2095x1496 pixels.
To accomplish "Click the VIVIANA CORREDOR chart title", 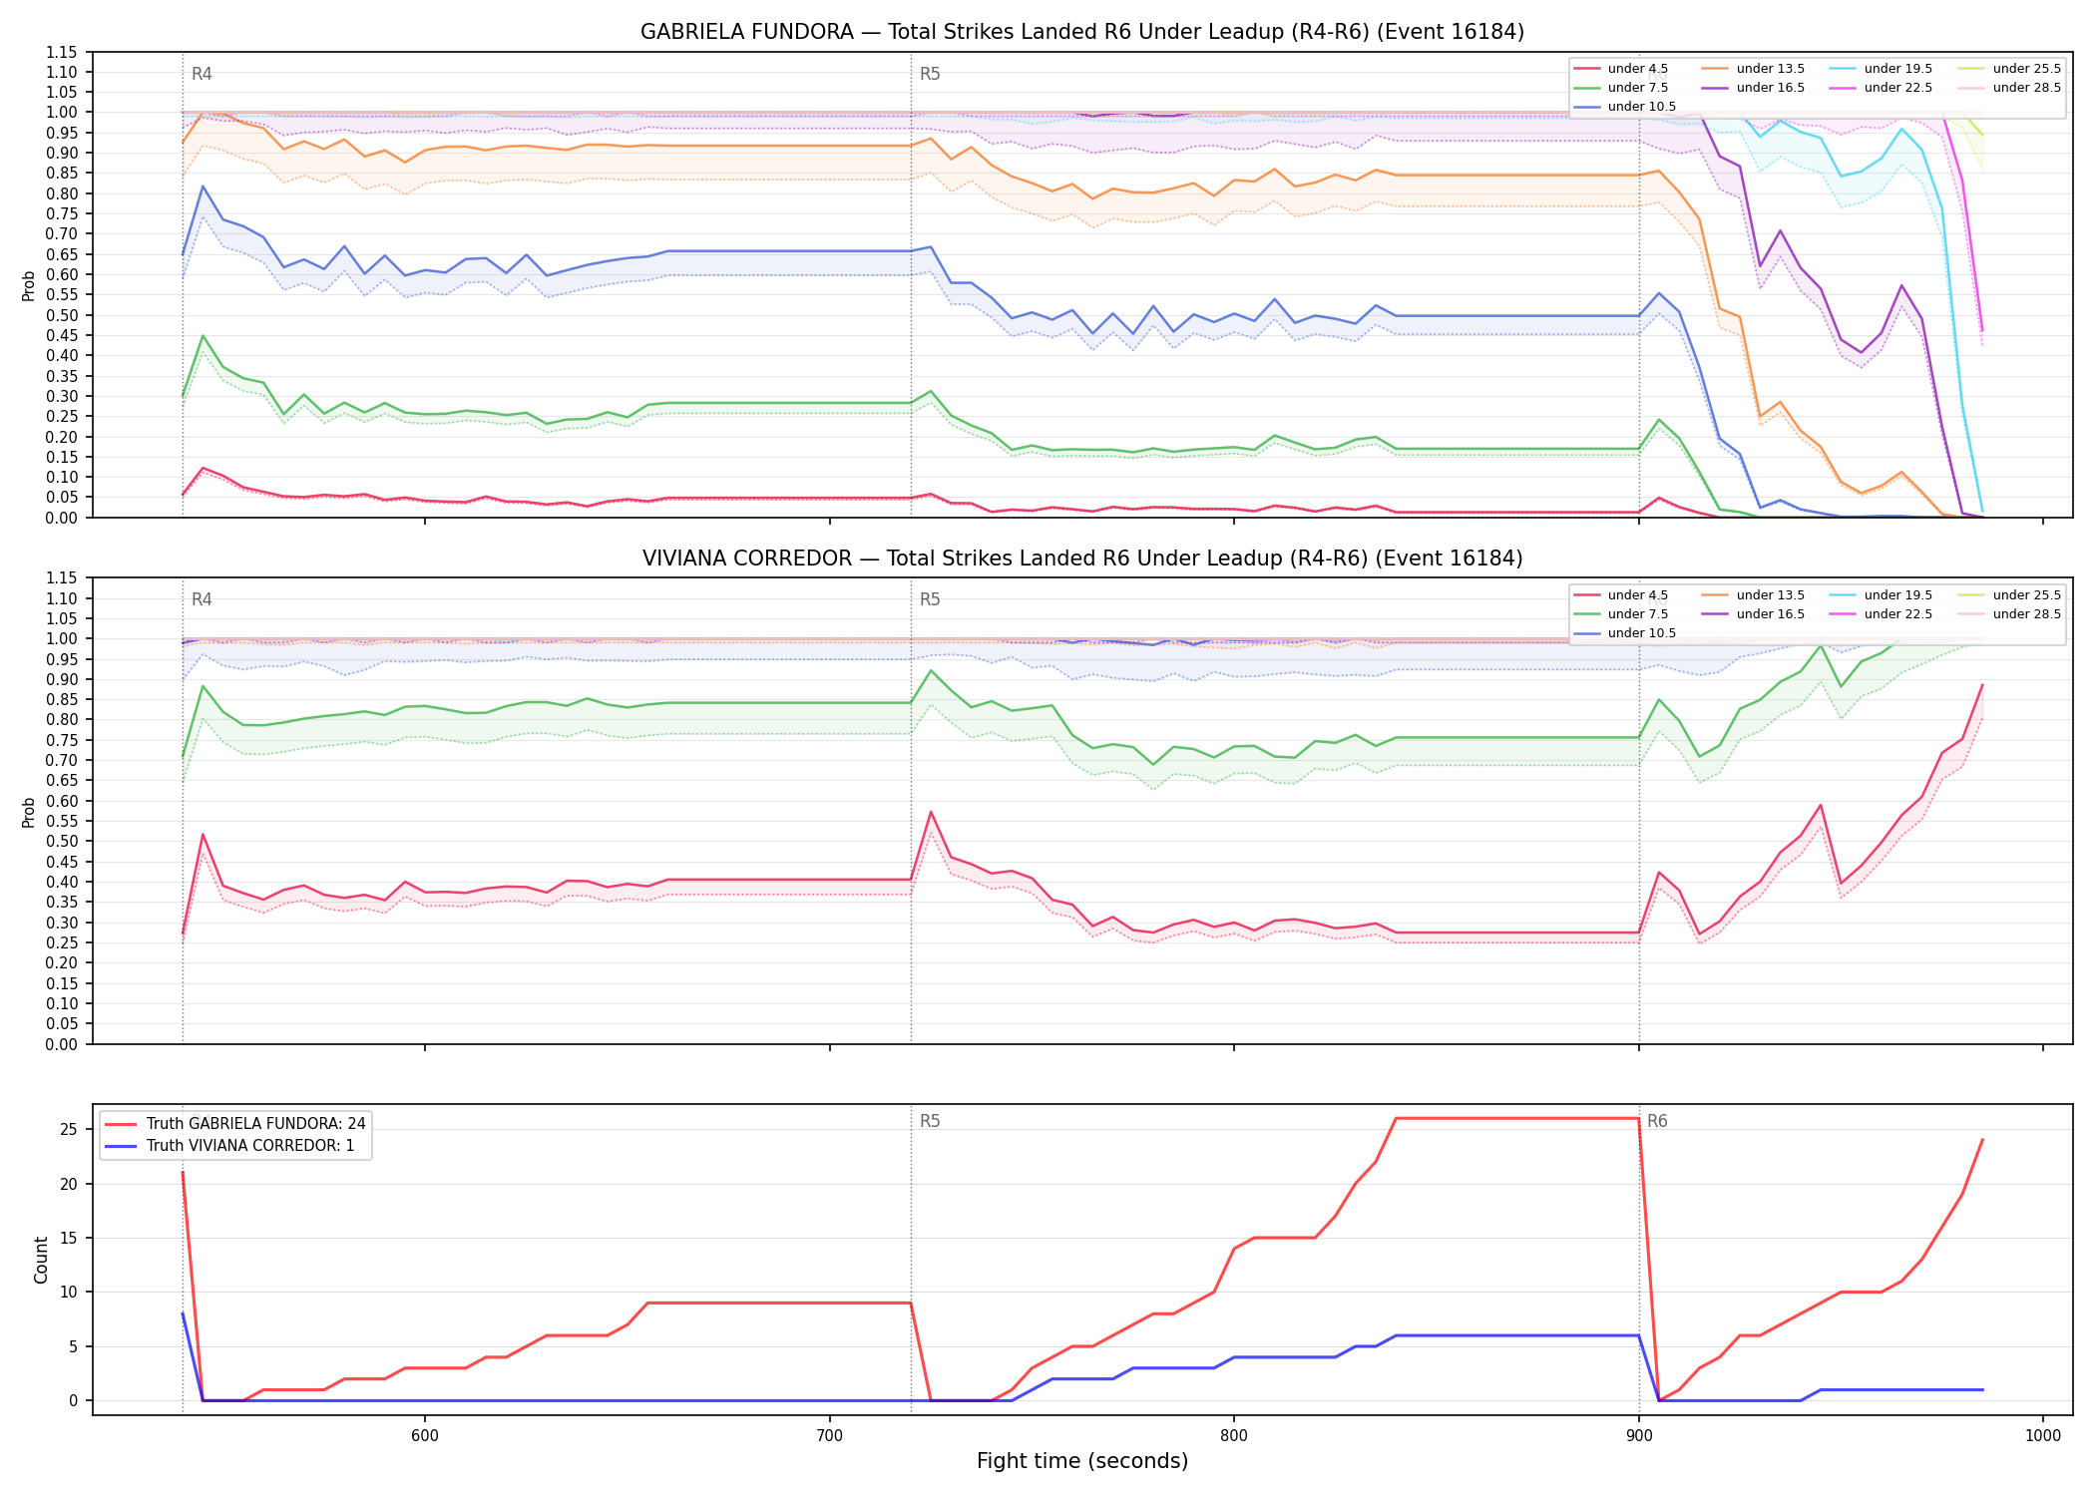I will point(1082,559).
